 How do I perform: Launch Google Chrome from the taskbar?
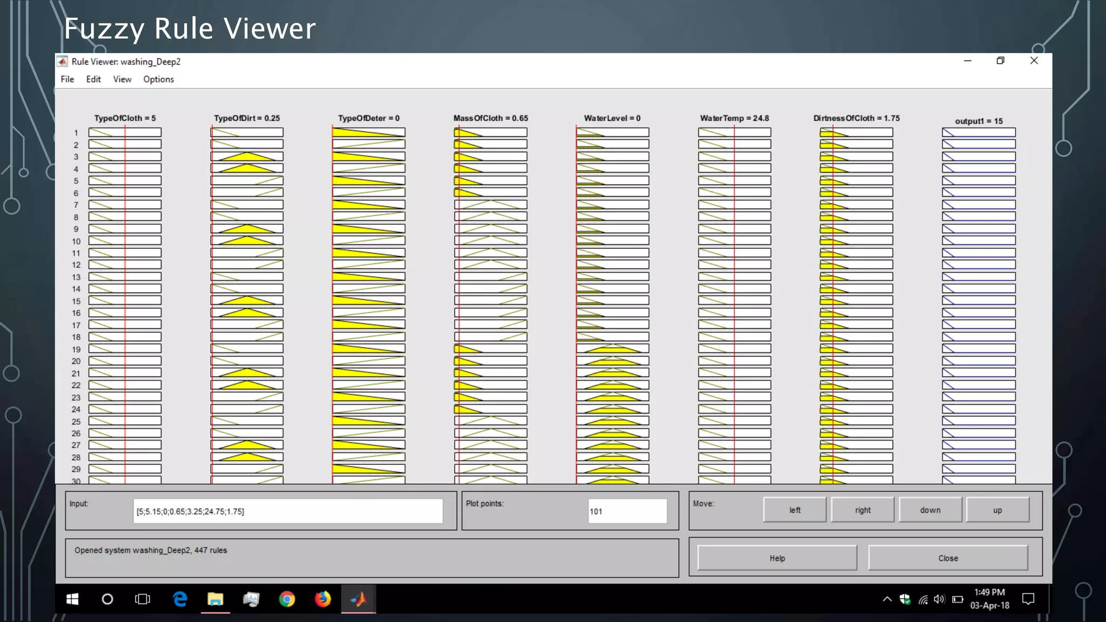coord(287,599)
